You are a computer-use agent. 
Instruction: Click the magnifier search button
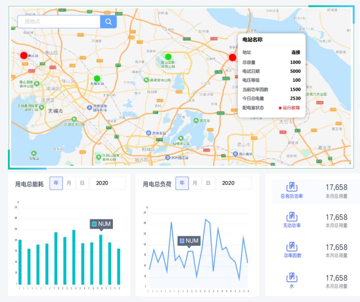(x=108, y=22)
